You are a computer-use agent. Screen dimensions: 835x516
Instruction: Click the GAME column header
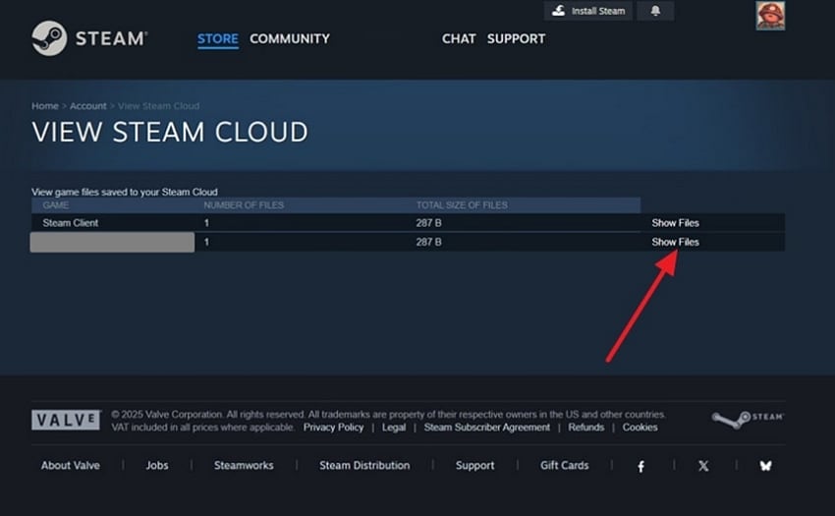(55, 205)
